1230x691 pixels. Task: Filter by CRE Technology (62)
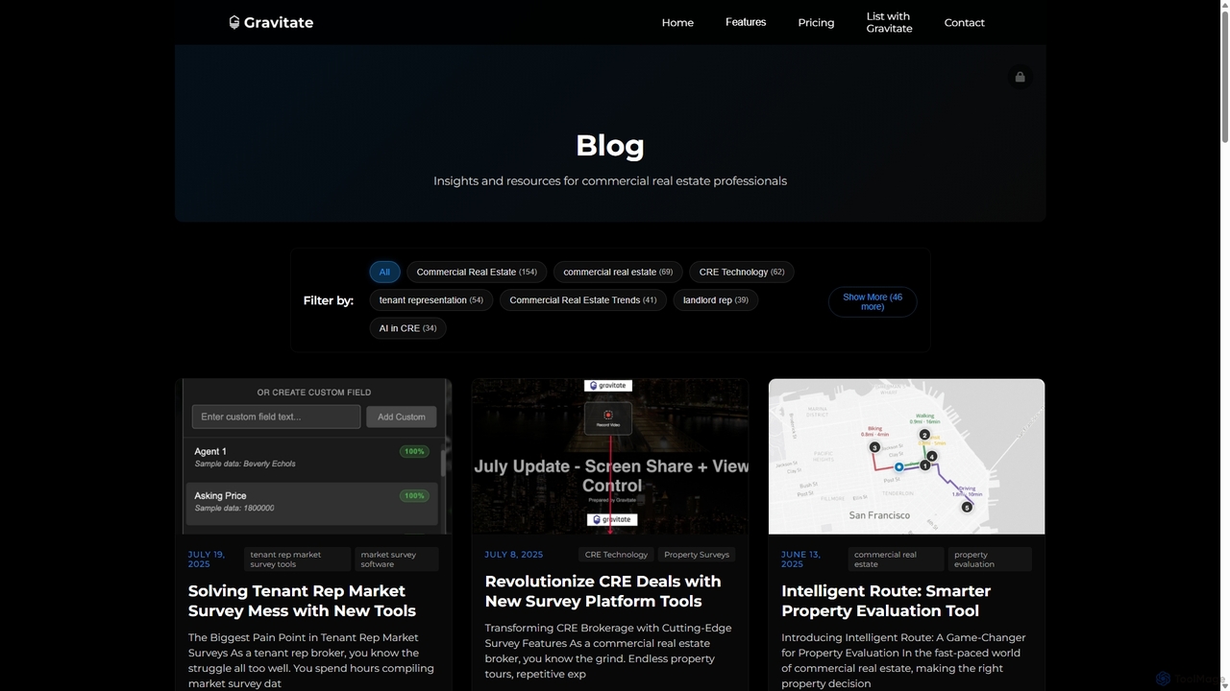(742, 272)
